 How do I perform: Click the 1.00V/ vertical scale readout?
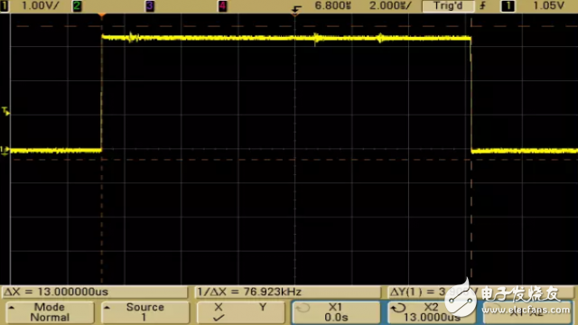(x=41, y=6)
